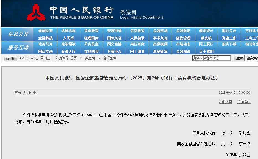The image size is (258, 159).
Task: Click the 搜索 search button
Action: pos(239,58)
